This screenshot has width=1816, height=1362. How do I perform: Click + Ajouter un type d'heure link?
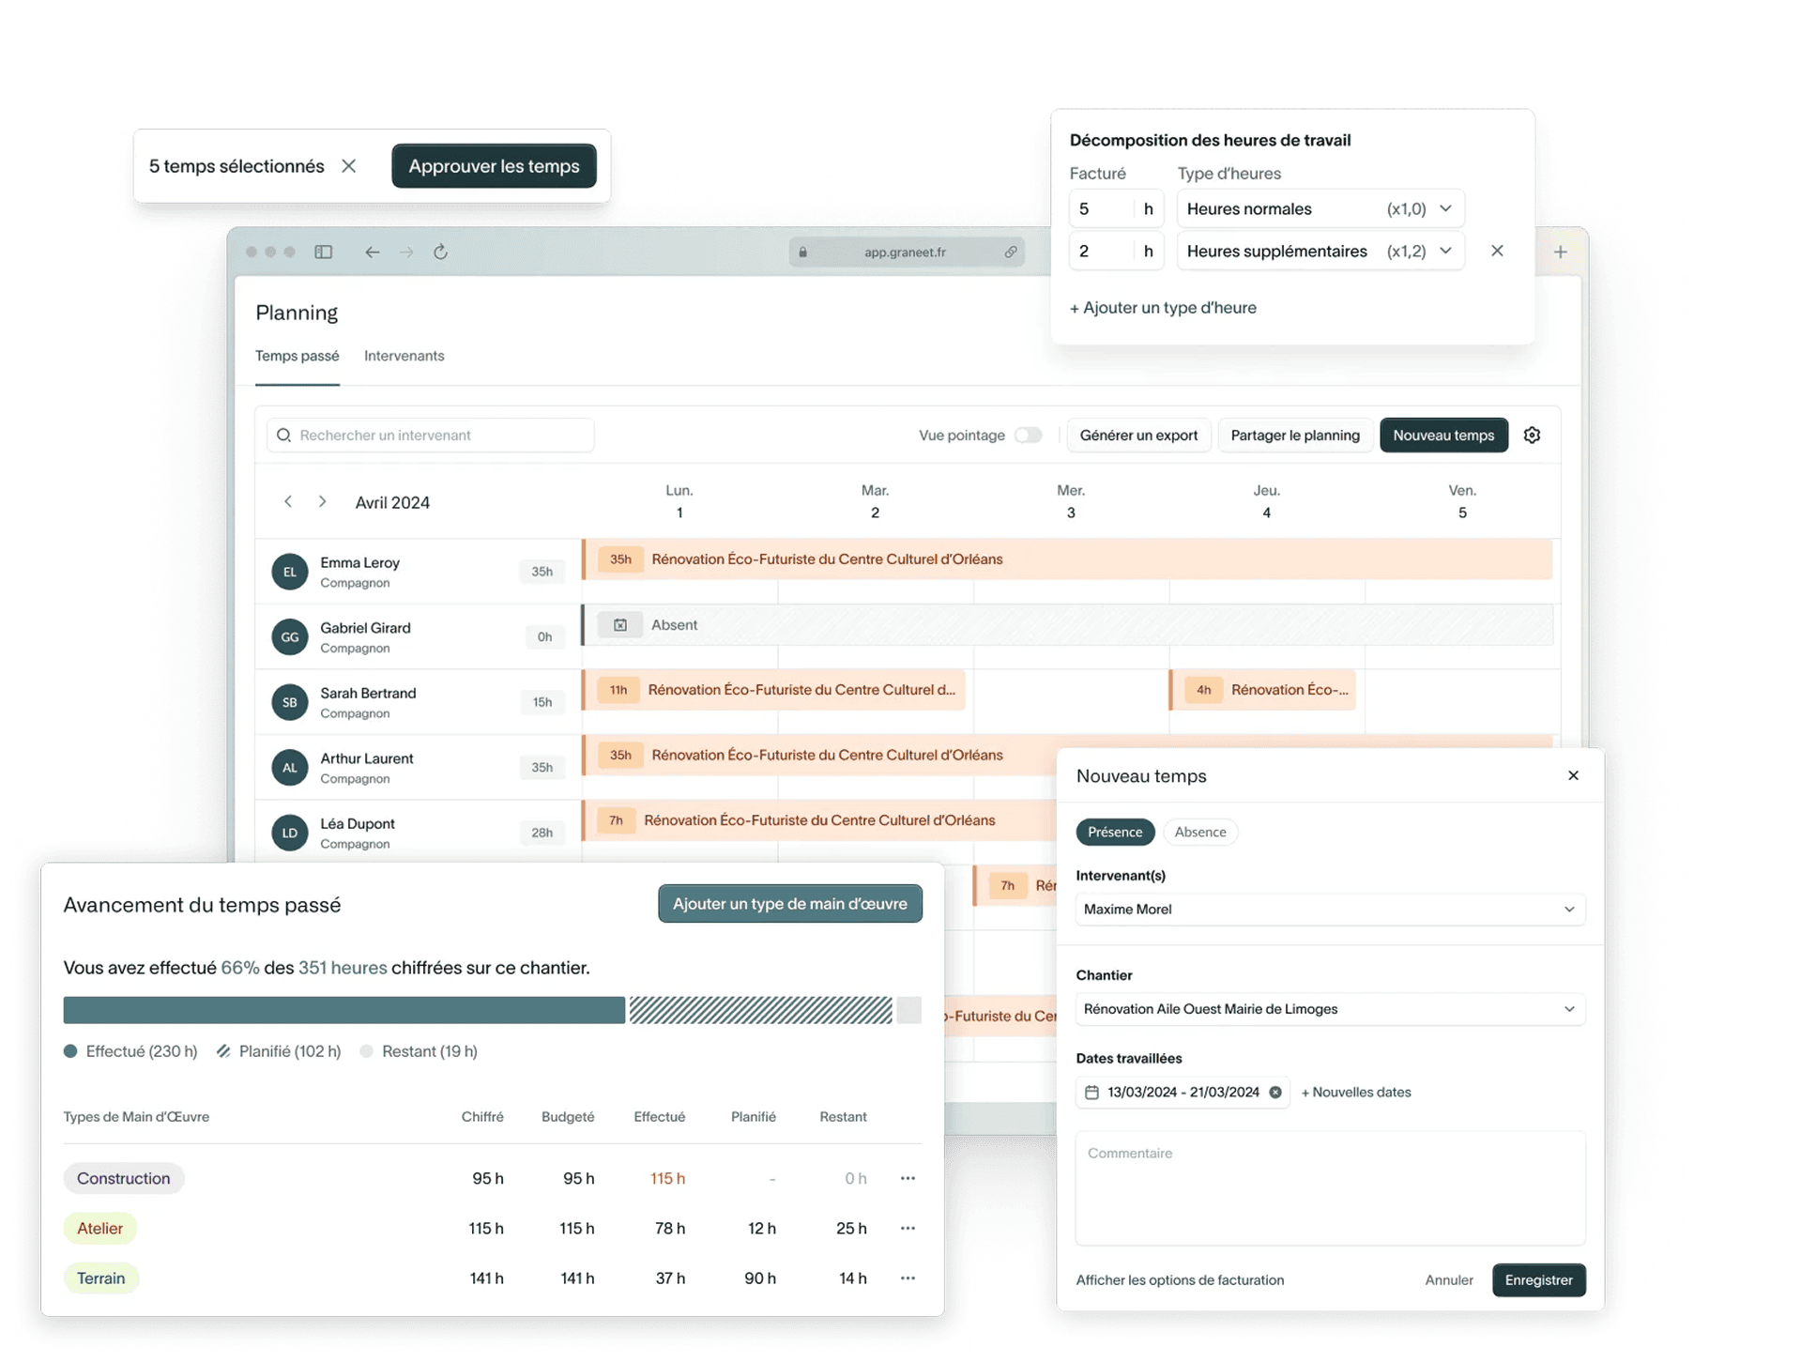point(1163,308)
